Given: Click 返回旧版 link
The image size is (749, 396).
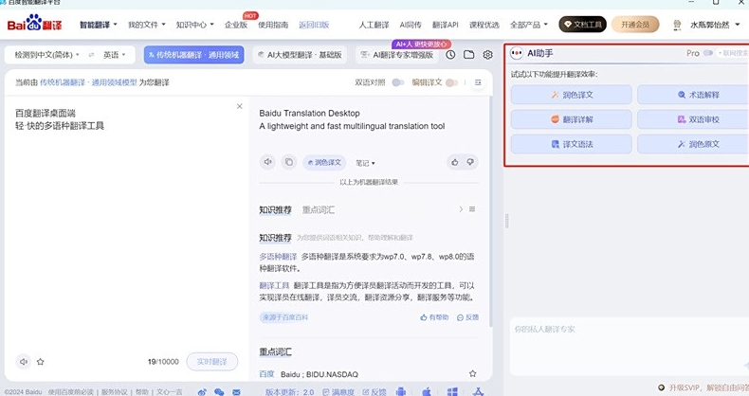Looking at the screenshot, I should pos(314,25).
